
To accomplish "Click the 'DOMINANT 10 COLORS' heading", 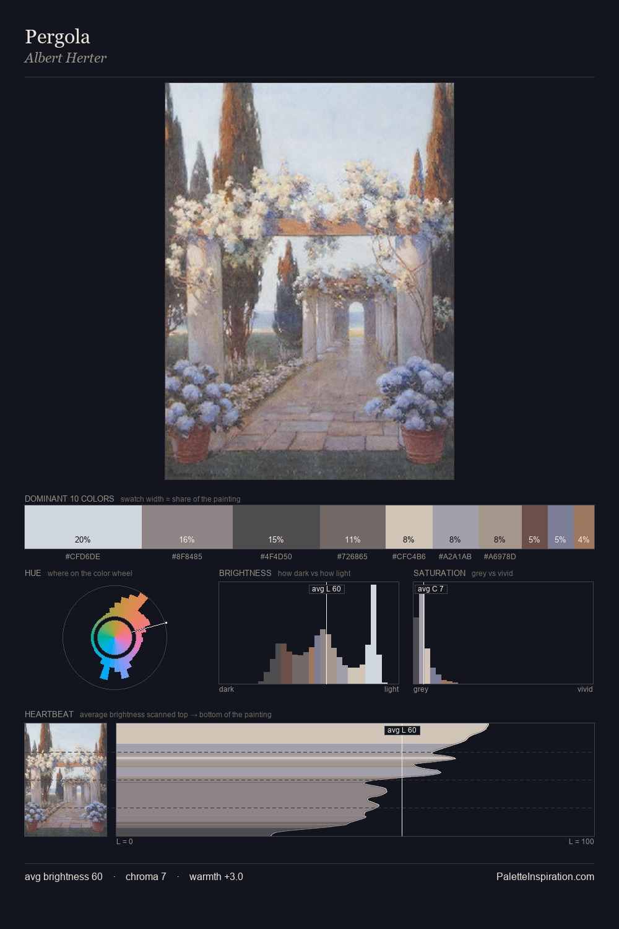I will [69, 499].
